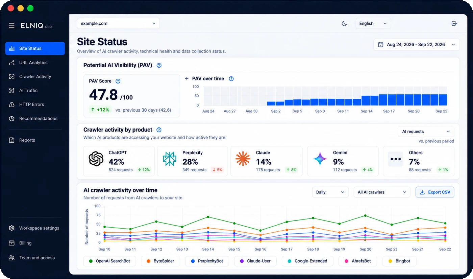Open Recommendations in the sidebar
Screen dimensions: 473x279
[35, 118]
